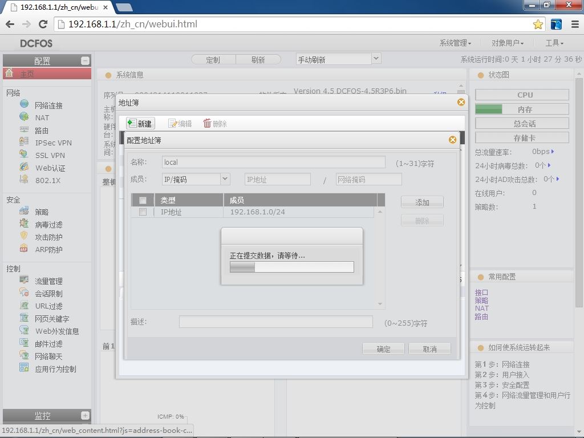Image resolution: width=584 pixels, height=438 pixels.
Task: Open the Web外发信息 icon
Action: 24,330
